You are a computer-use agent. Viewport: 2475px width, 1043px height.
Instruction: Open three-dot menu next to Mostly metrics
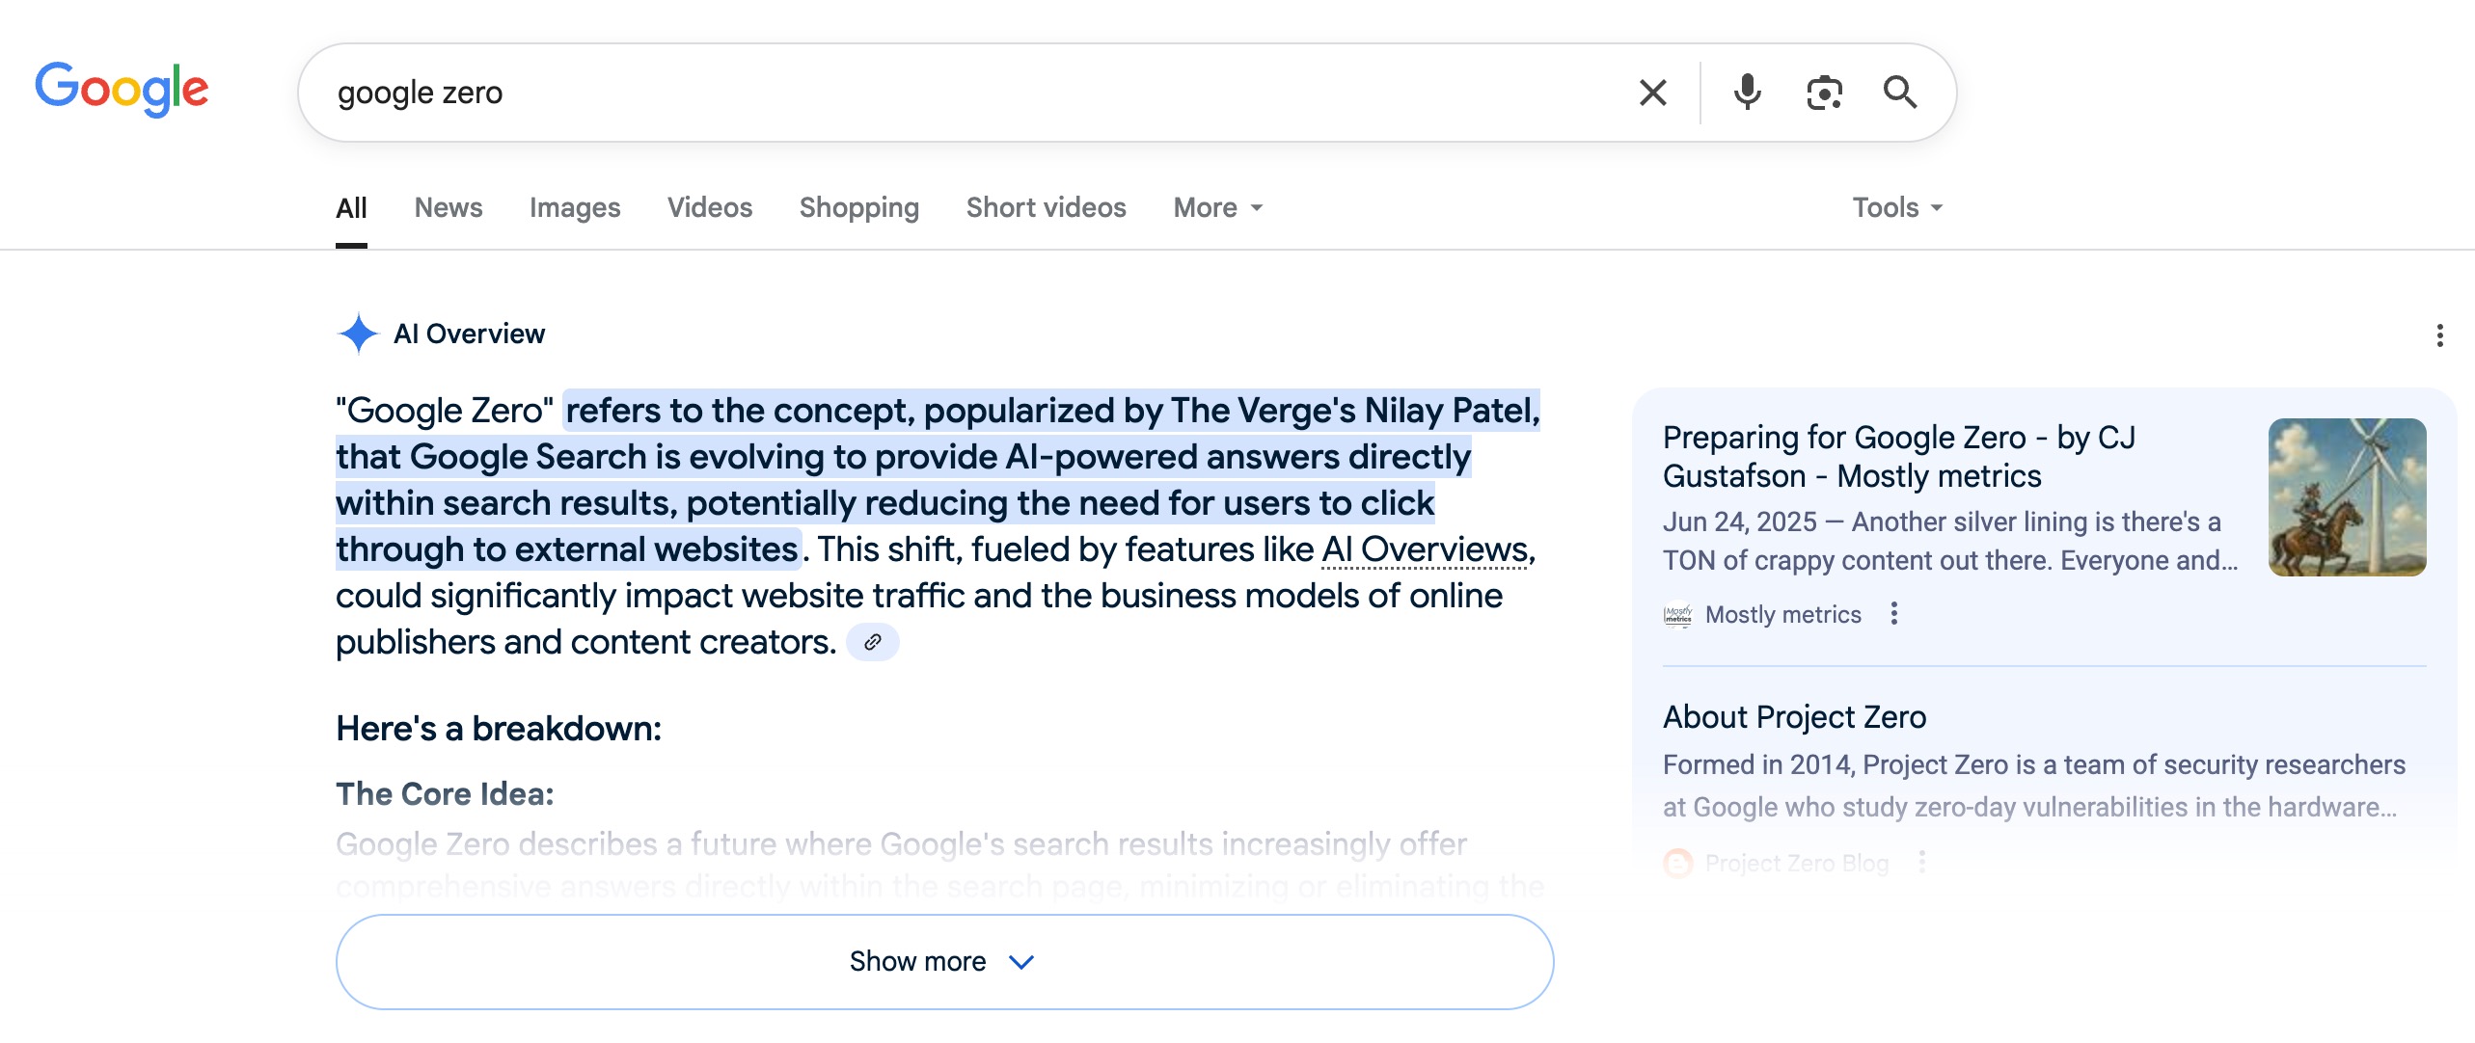pos(1894,614)
